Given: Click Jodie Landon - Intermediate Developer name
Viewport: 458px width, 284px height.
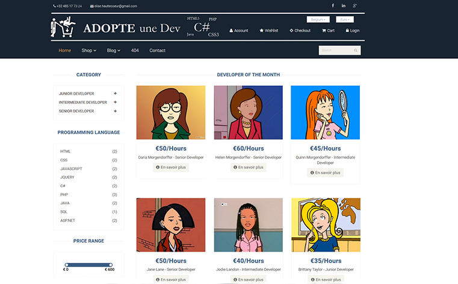Looking at the screenshot, I should pos(249,270).
